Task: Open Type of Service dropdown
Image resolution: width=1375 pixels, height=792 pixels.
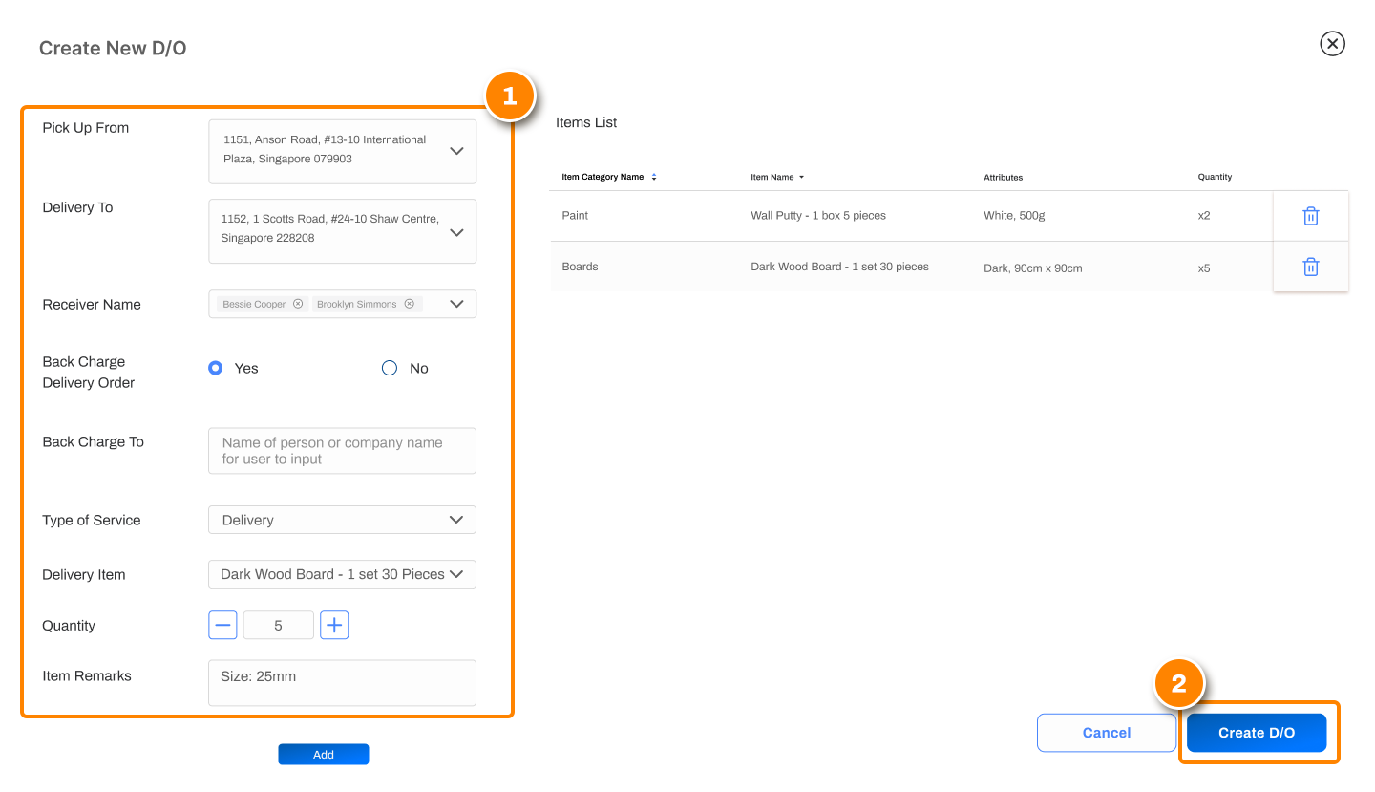Action: 342,520
